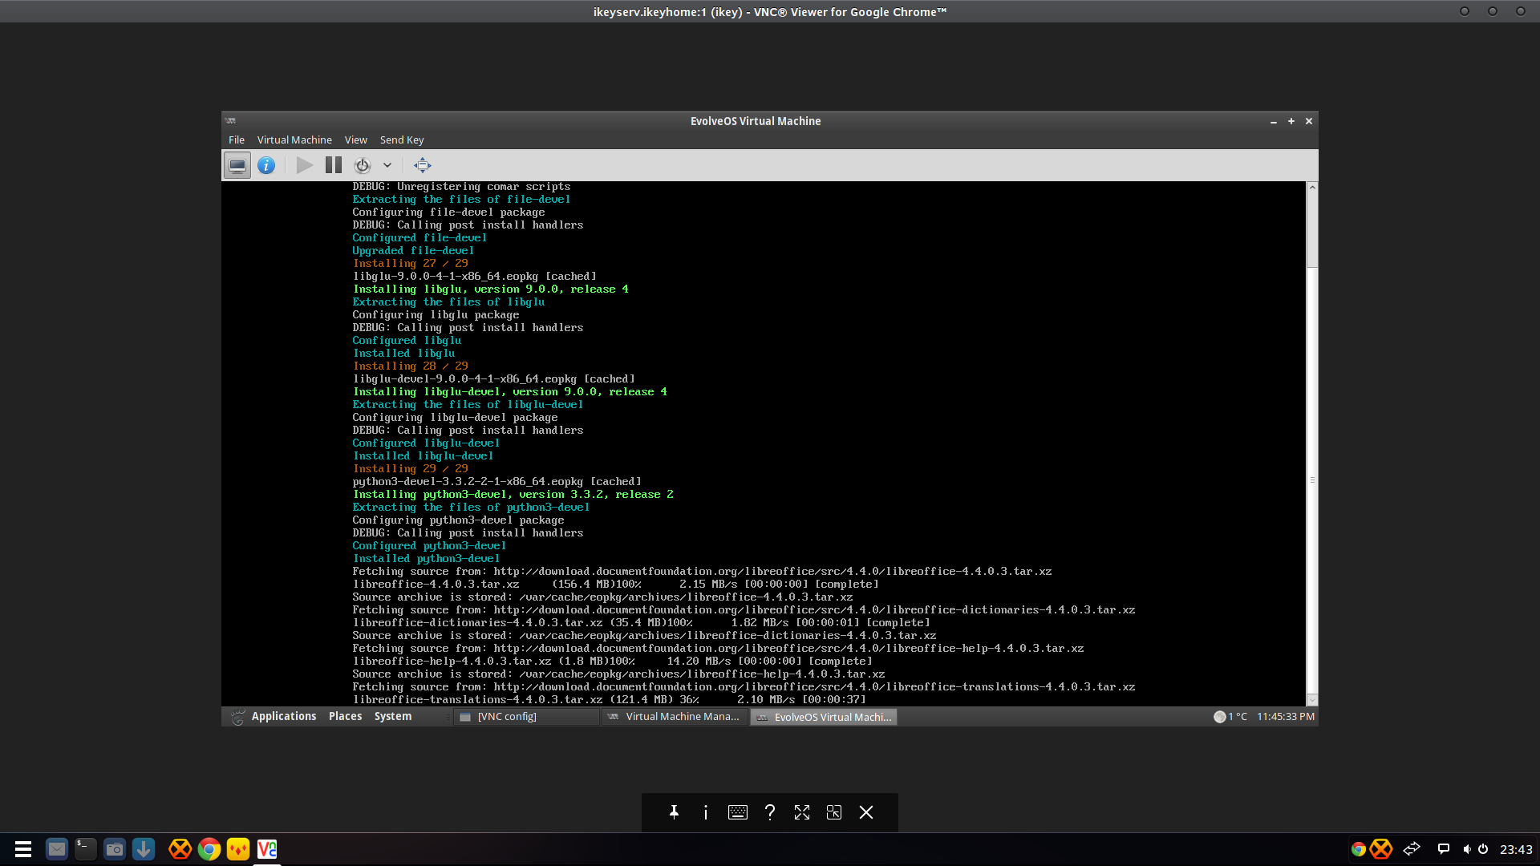Select EvolveOS Virtual Machine taskbar item
The height and width of the screenshot is (866, 1540).
pyautogui.click(x=824, y=717)
